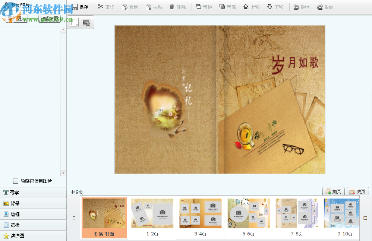Enable the 隐藏已使用图片 checkbox

16,181
